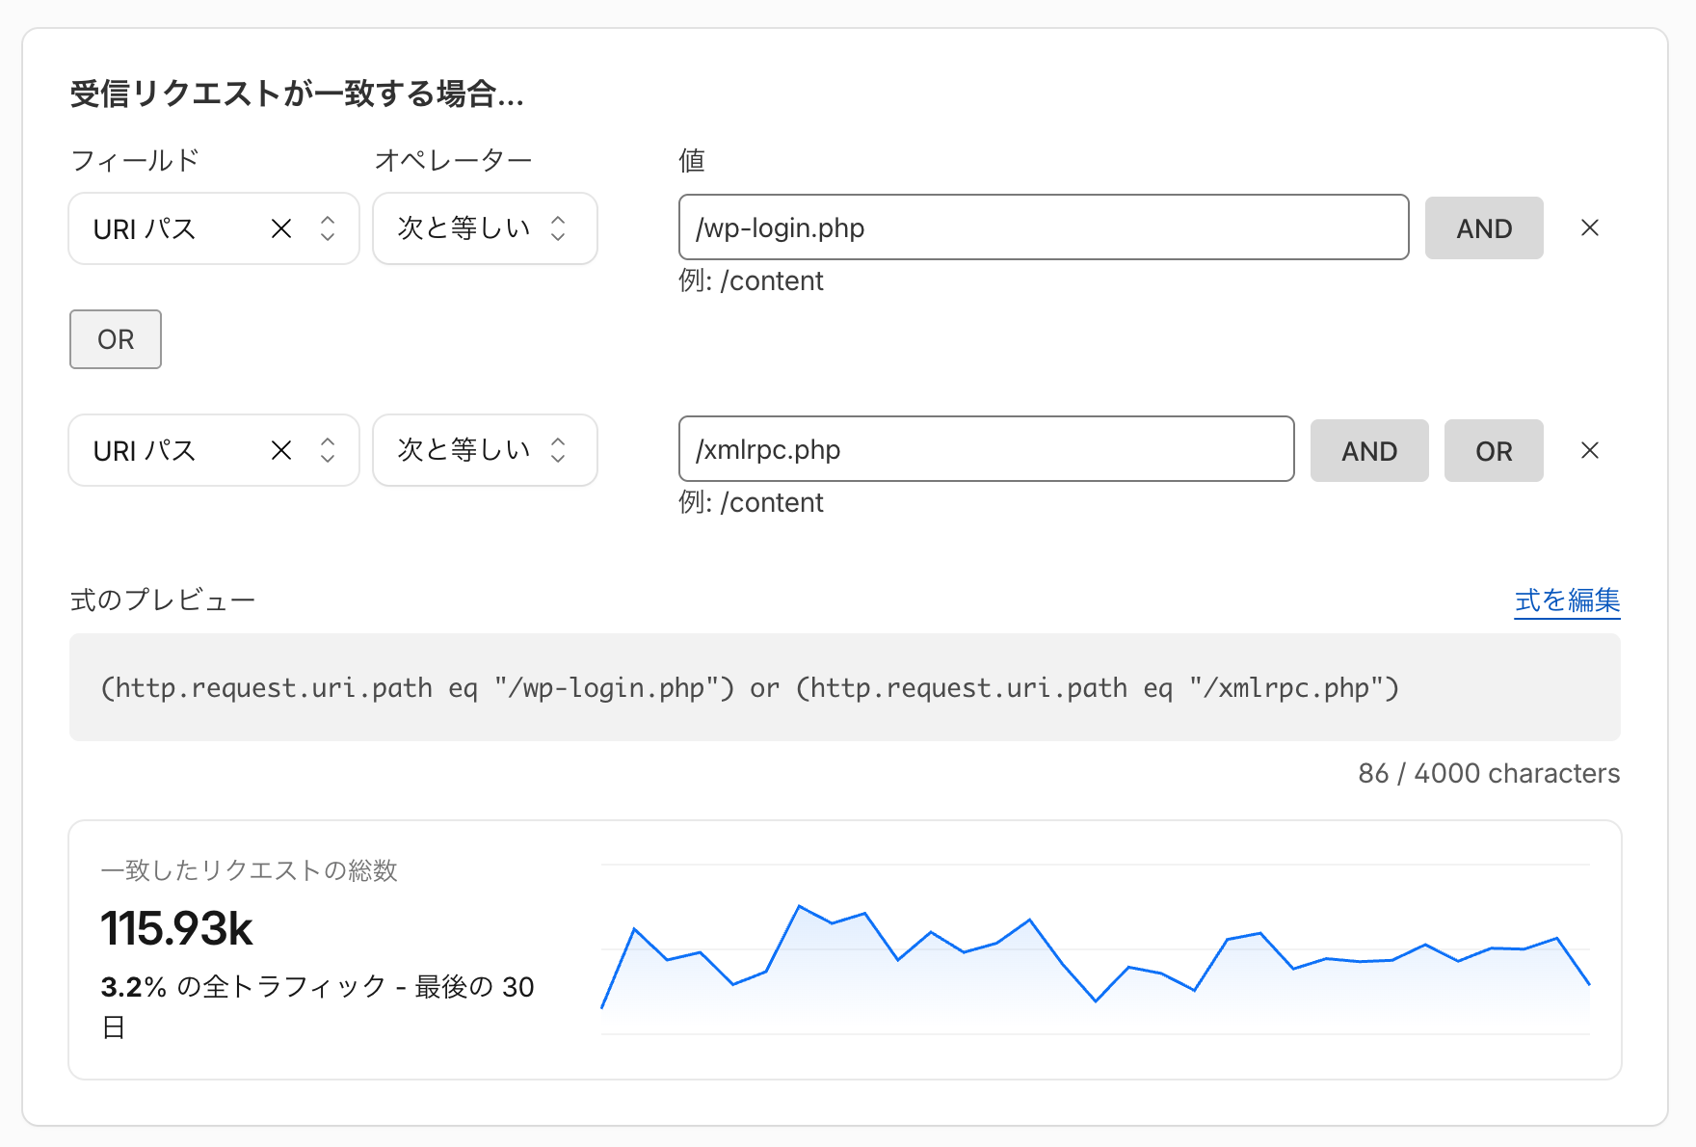Click the オペレーター column label
The width and height of the screenshot is (1696, 1147).
(x=453, y=160)
